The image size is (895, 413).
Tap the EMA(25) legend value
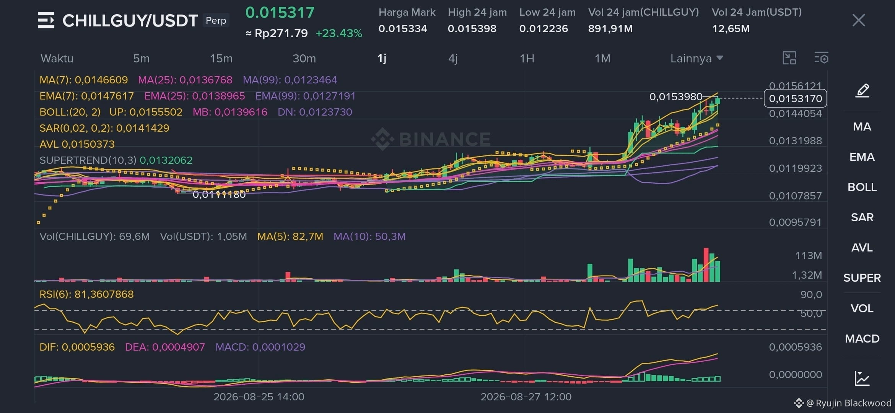pyautogui.click(x=194, y=96)
